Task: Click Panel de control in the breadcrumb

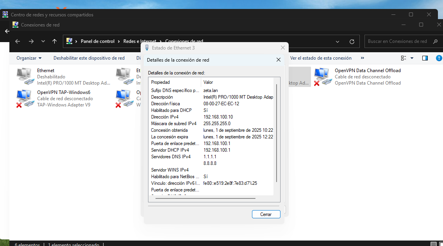Action: coord(98,41)
